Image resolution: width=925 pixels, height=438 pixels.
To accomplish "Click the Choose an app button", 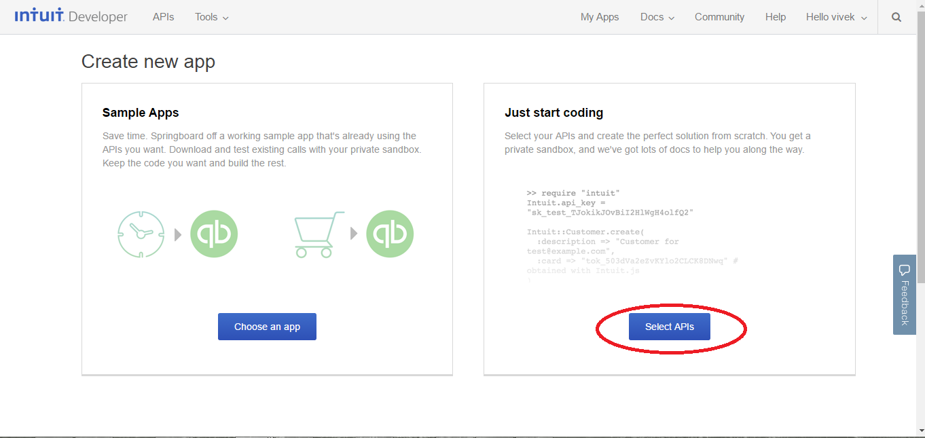I will point(267,327).
